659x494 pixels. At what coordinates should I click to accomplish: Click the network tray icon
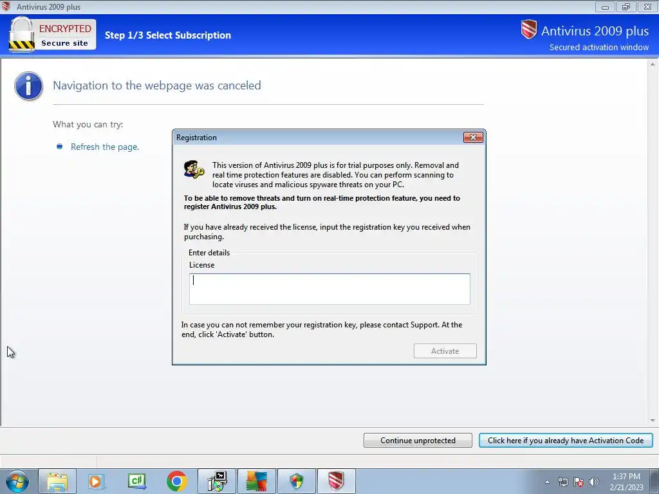point(562,482)
